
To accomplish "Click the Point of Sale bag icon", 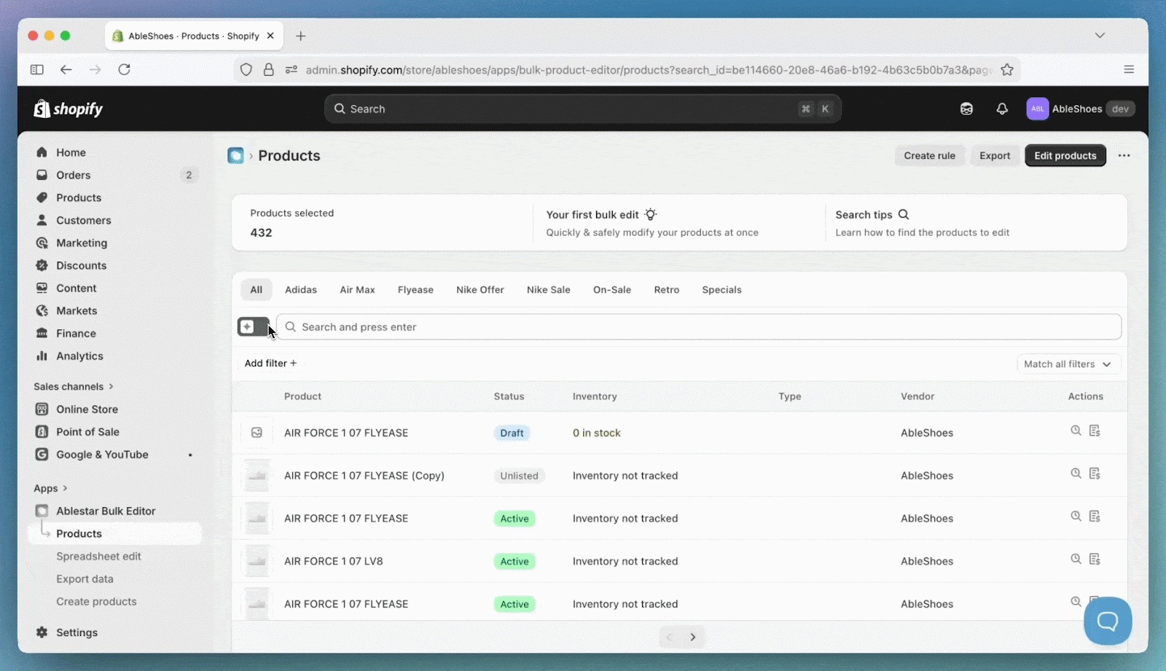I will pyautogui.click(x=42, y=432).
